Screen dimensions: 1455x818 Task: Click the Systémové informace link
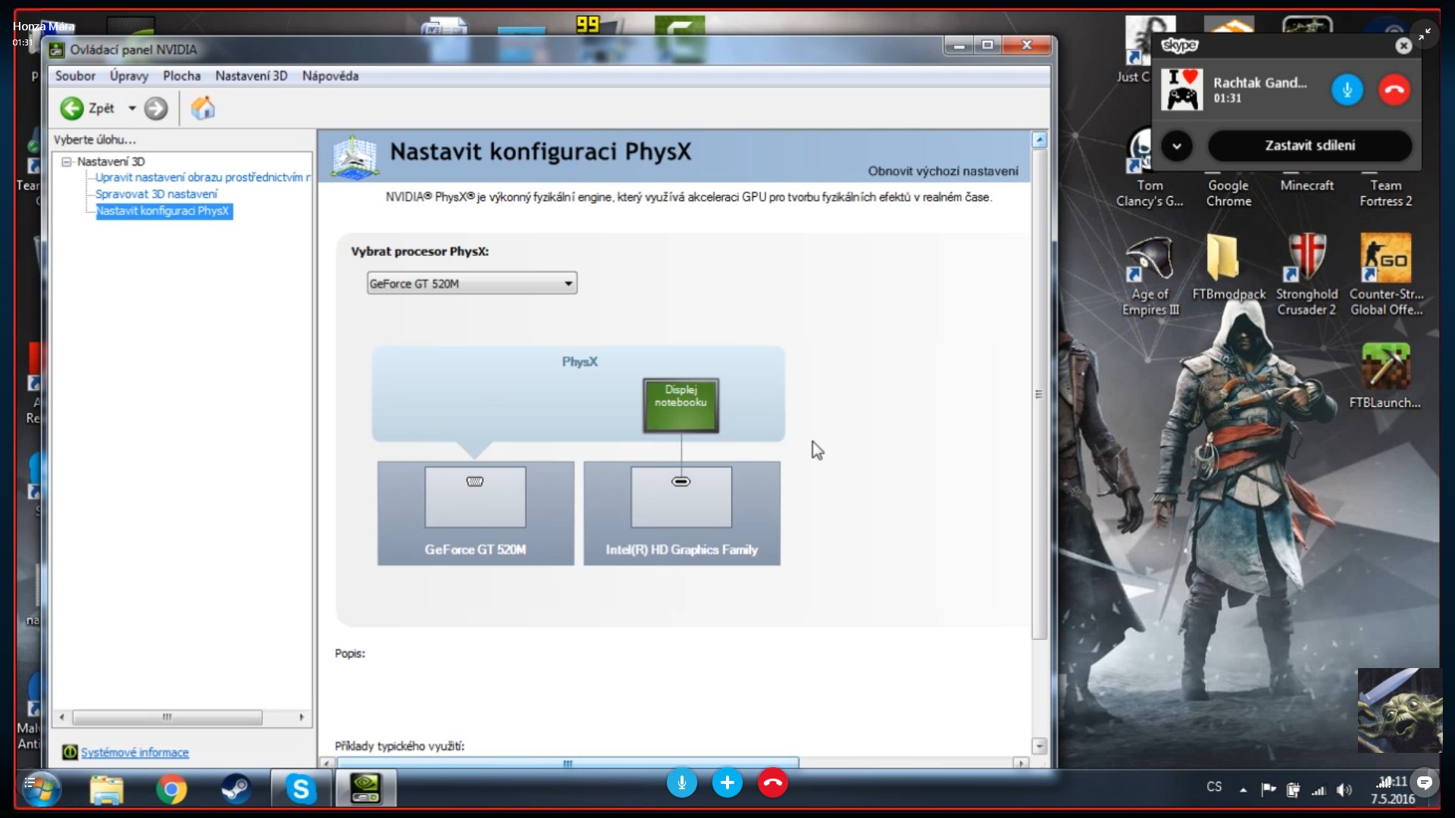(135, 752)
